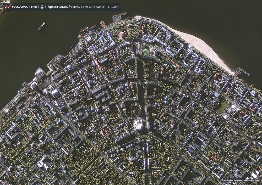Click the round emblem logo in header
The width and height of the screenshot is (262, 185).
42,7
